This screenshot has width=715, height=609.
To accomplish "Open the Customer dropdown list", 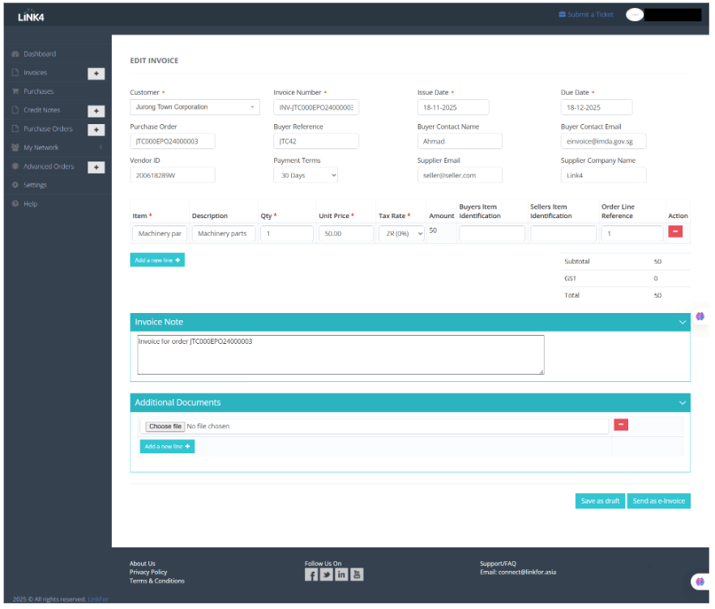I will pos(195,107).
